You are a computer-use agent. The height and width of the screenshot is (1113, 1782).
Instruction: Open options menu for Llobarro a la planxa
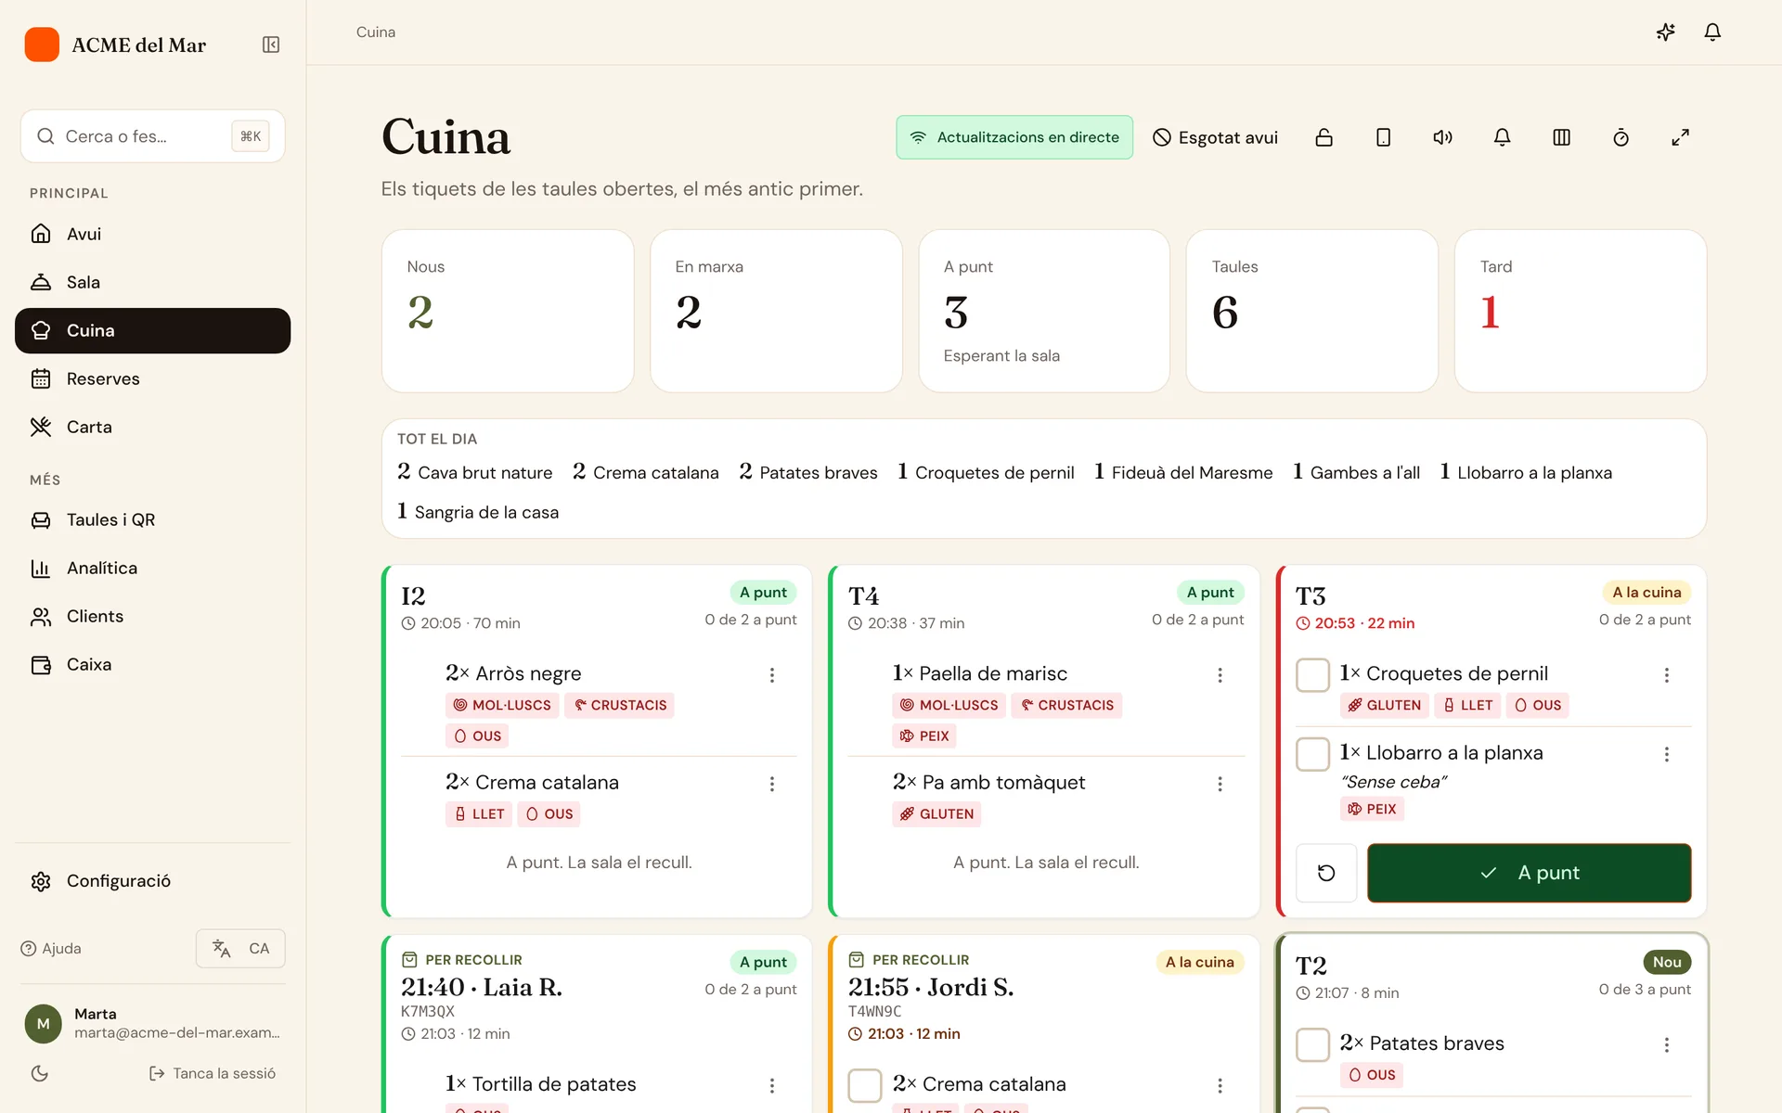(x=1667, y=754)
